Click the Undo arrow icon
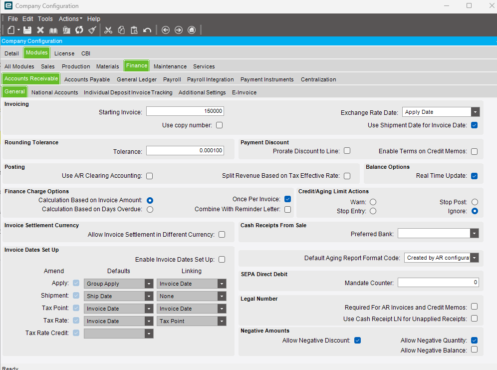 coord(147,30)
